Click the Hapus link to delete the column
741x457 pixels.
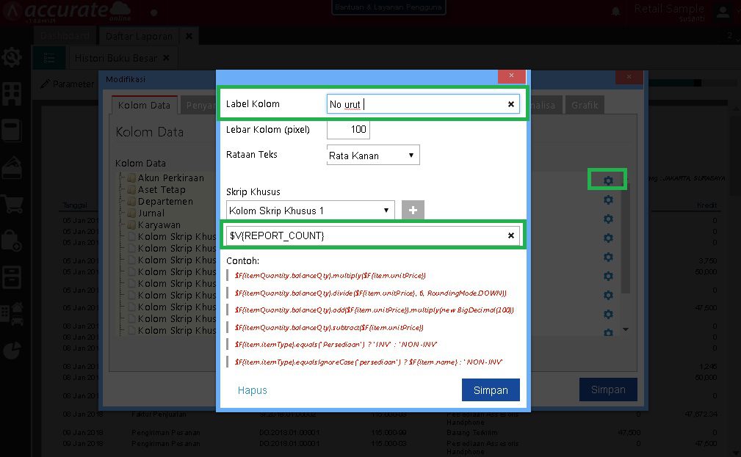pos(252,390)
